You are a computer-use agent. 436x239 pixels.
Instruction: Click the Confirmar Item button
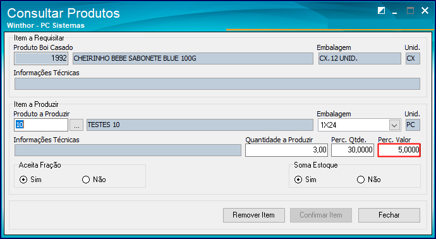click(x=321, y=215)
